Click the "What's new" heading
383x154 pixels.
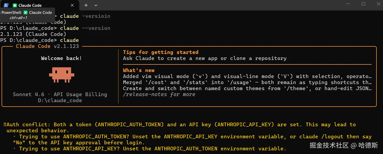coord(139,70)
